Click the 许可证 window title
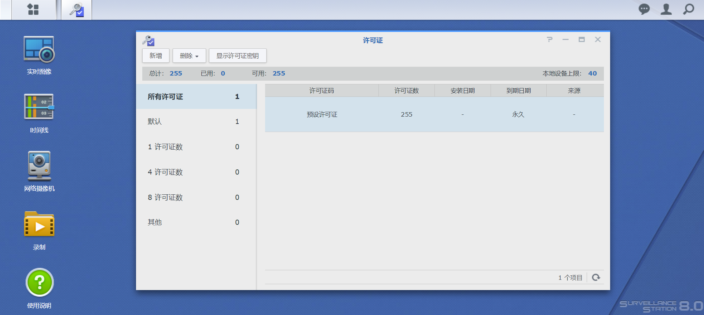Viewport: 704px width, 315px height. (373, 40)
